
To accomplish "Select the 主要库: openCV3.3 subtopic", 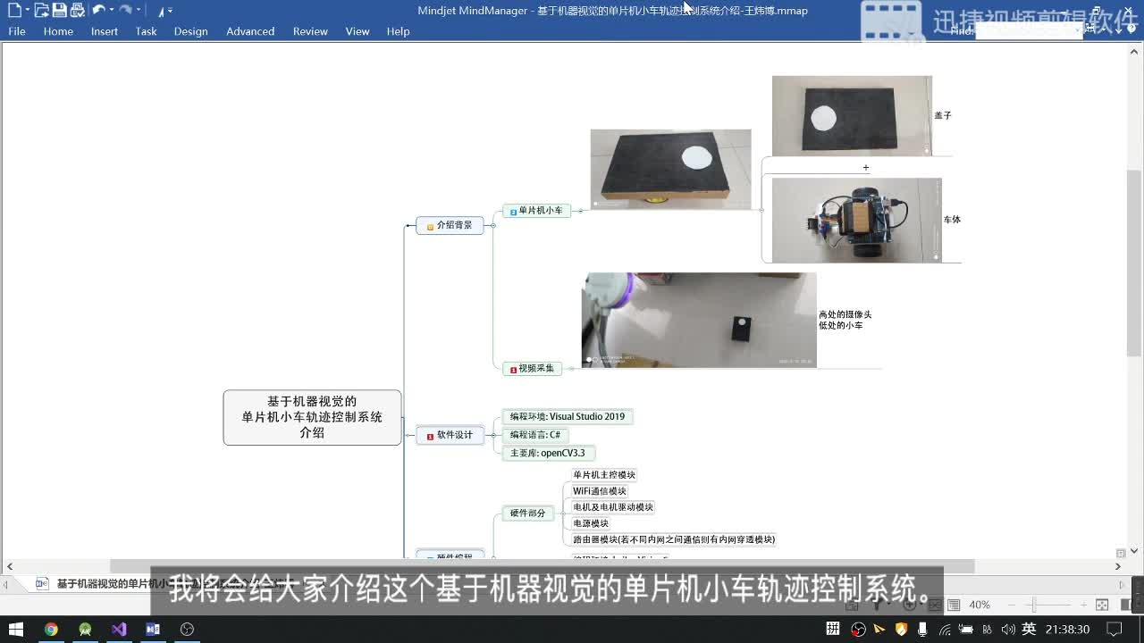I will [x=548, y=453].
